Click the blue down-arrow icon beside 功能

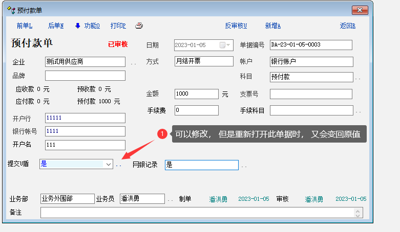[x=78, y=26]
